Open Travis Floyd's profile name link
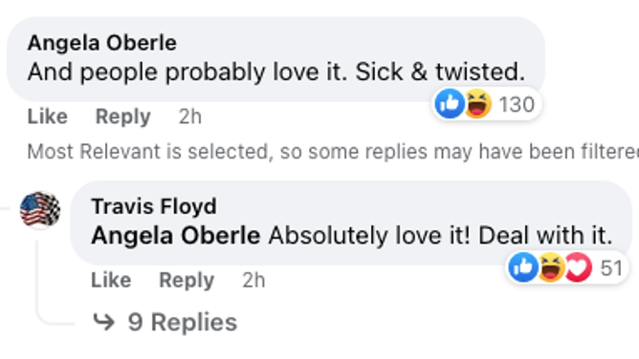The width and height of the screenshot is (639, 359). pyautogui.click(x=154, y=206)
